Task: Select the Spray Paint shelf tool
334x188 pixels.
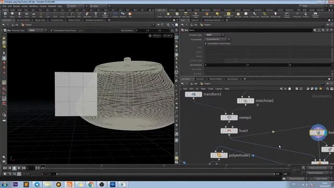Action: click(x=87, y=15)
